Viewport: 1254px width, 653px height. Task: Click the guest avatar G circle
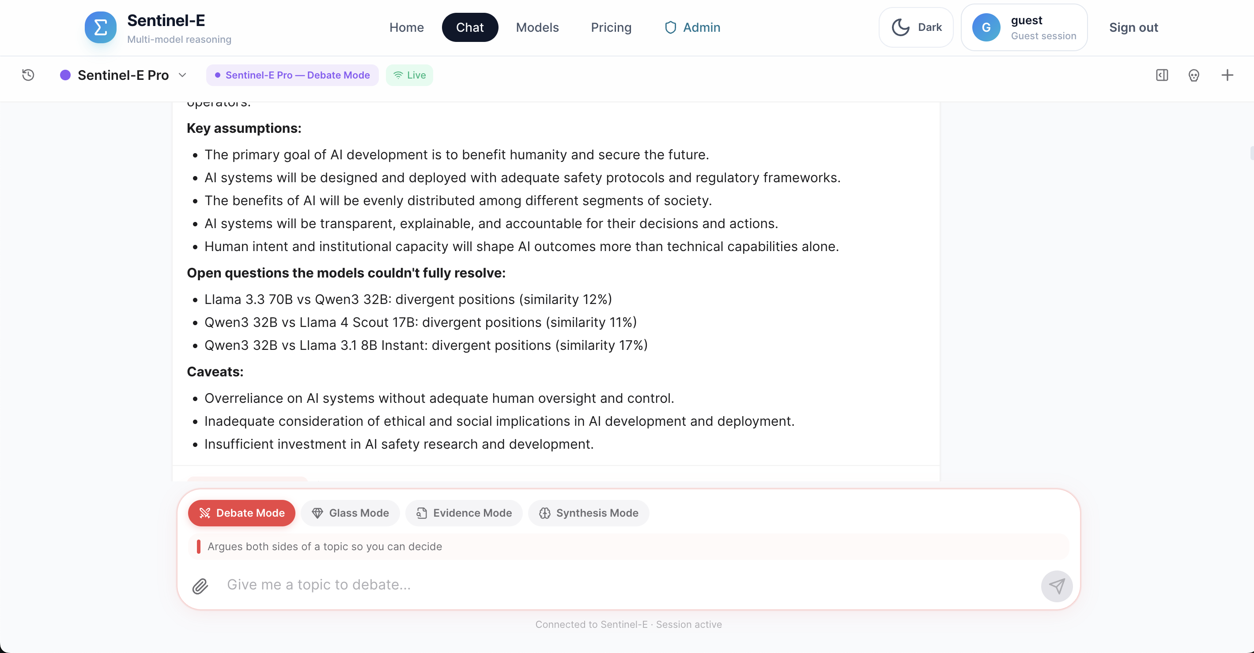(x=986, y=27)
